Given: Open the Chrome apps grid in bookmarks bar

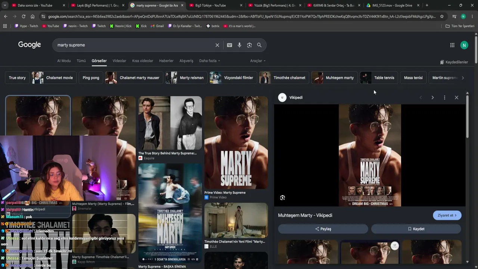Looking at the screenshot, I should [x=5, y=26].
